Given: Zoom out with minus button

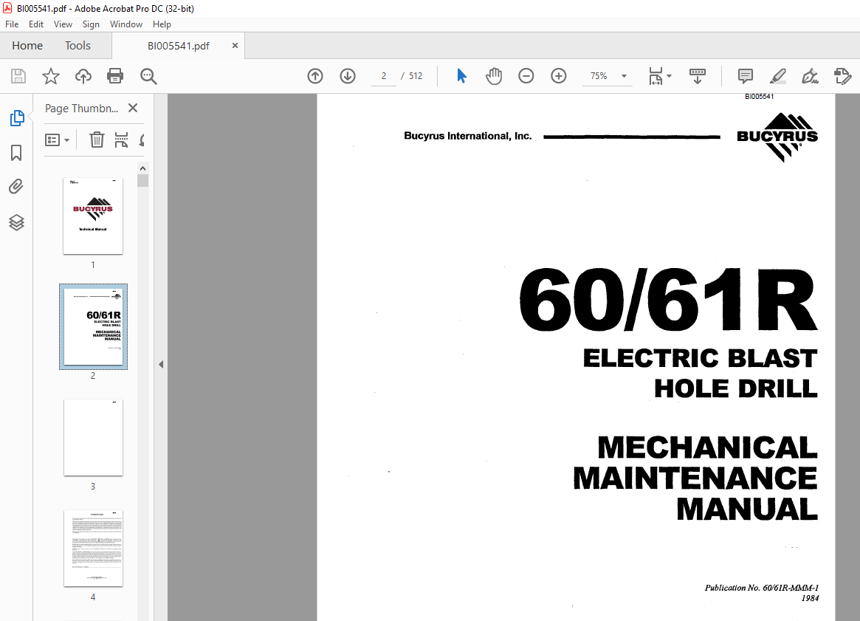Looking at the screenshot, I should [x=526, y=76].
